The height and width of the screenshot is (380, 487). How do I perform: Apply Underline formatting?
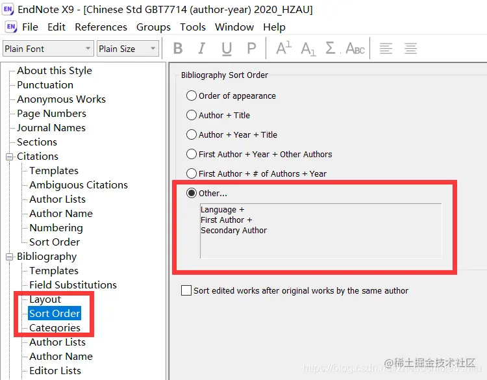[227, 49]
